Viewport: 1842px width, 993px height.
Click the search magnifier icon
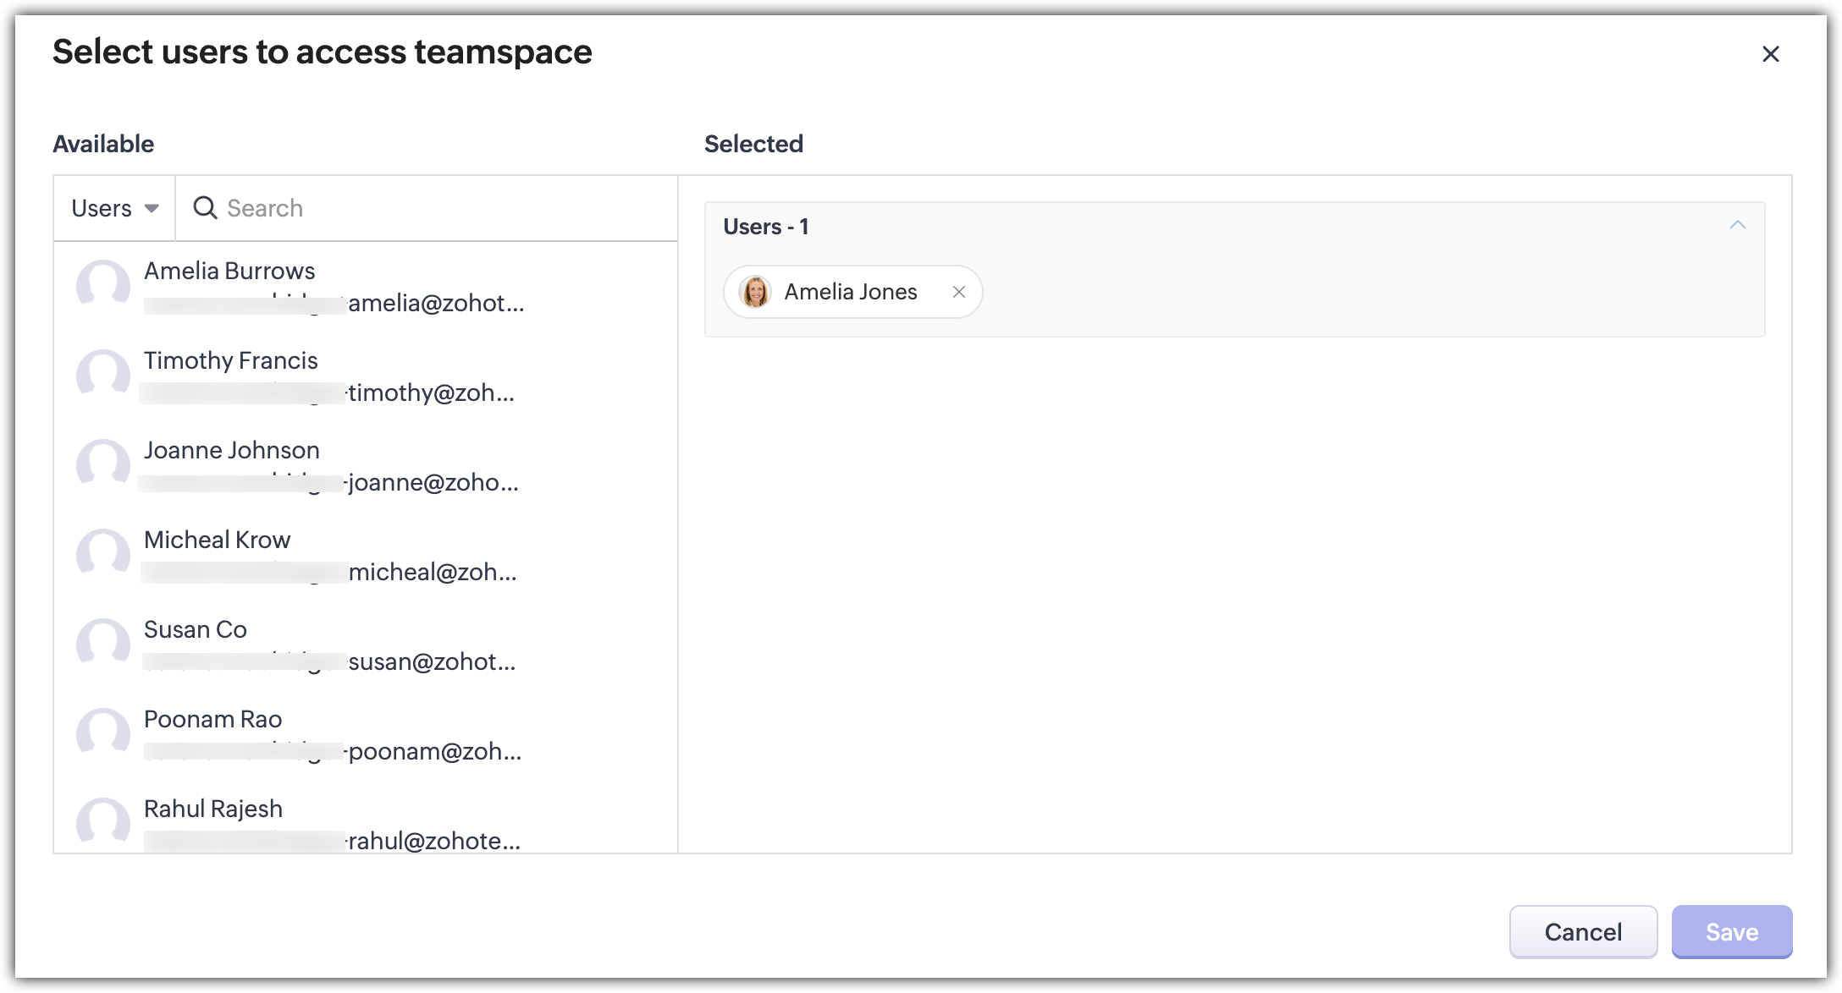[205, 208]
